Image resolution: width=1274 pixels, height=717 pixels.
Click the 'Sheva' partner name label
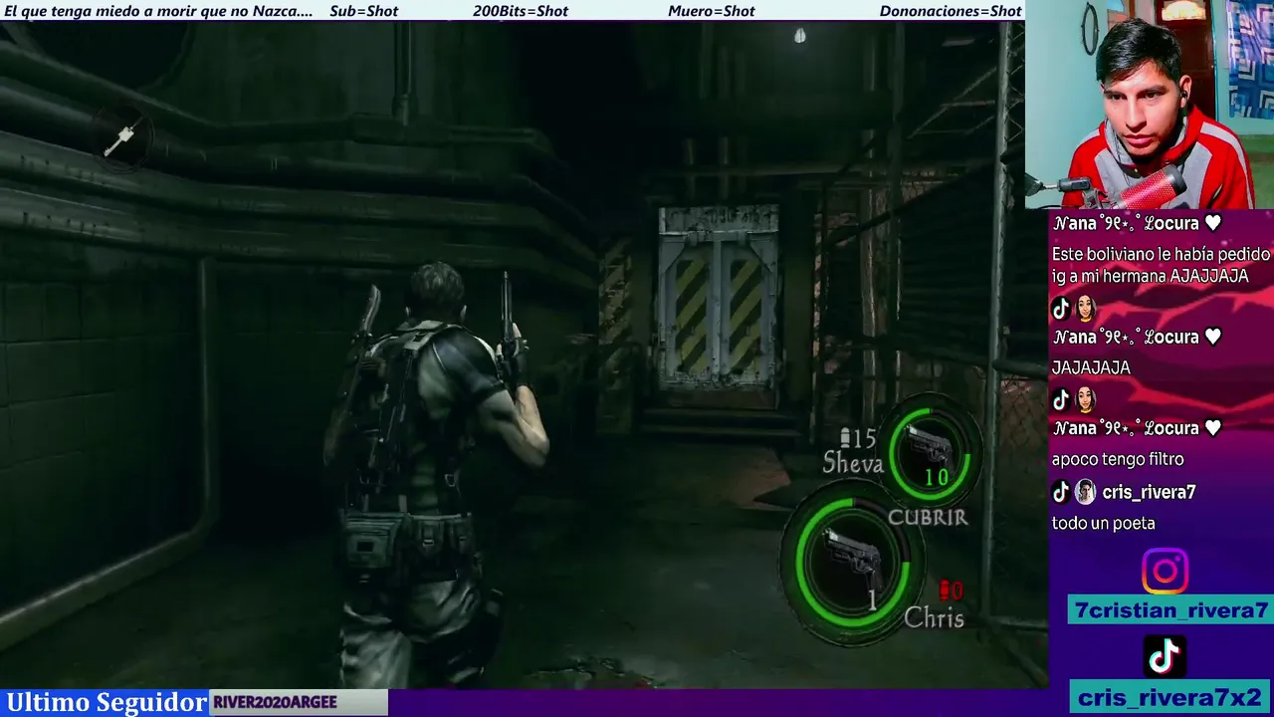click(852, 463)
